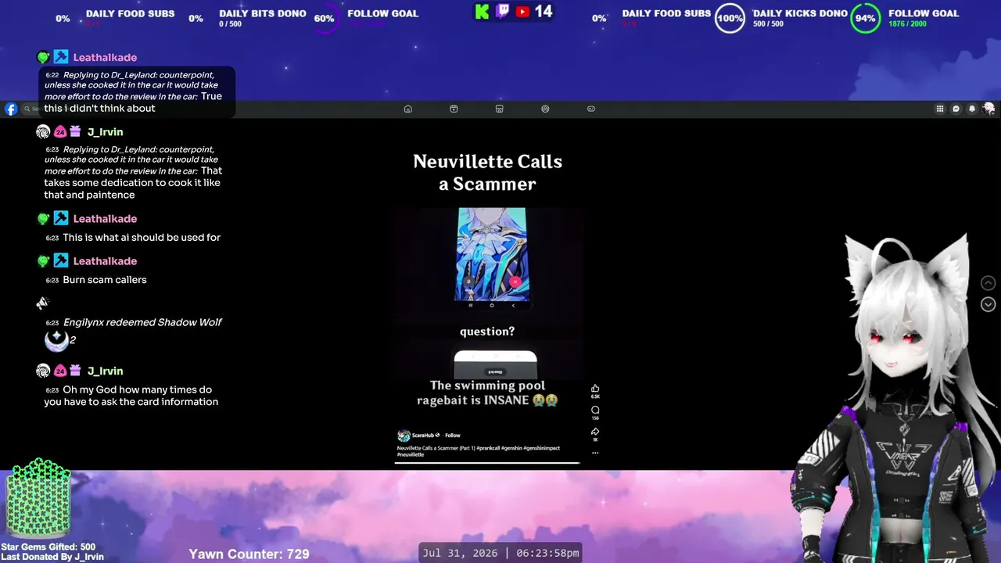Click the 60% follow goal ring

point(325,18)
